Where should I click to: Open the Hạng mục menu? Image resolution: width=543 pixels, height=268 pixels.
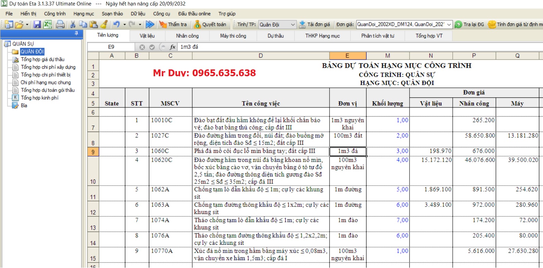[x=83, y=14]
